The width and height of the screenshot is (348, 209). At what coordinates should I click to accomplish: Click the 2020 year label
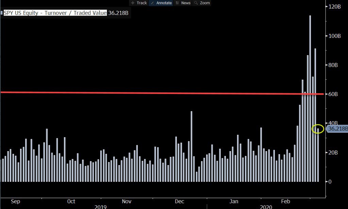[x=266, y=207]
